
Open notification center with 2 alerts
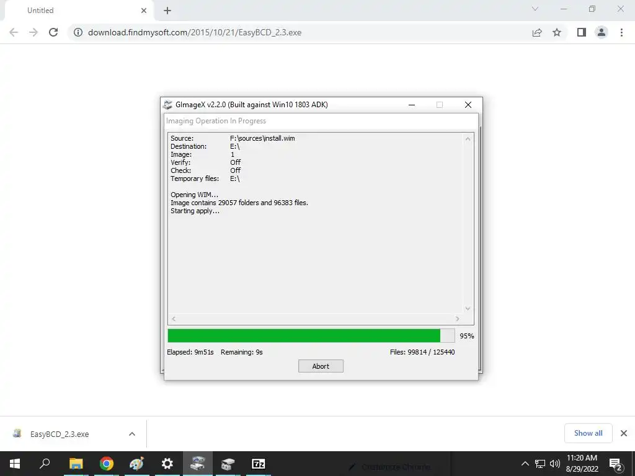pos(616,464)
